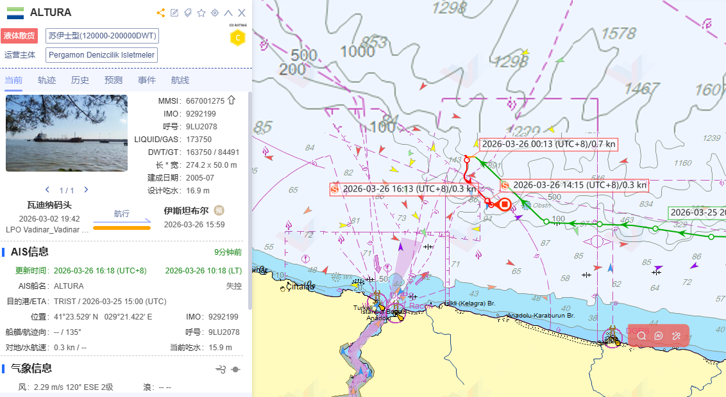The image size is (726, 397).
Task: Center map using the target locate icon
Action: tap(215, 12)
